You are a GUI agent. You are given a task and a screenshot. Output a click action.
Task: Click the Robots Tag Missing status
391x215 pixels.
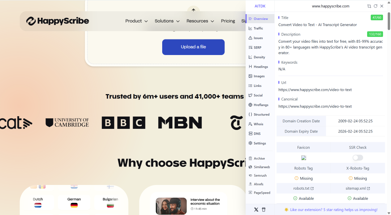[303, 178]
